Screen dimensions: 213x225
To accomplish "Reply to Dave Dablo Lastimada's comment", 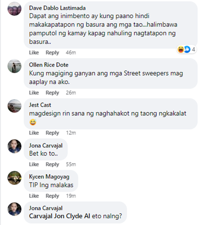I will (x=52, y=53).
